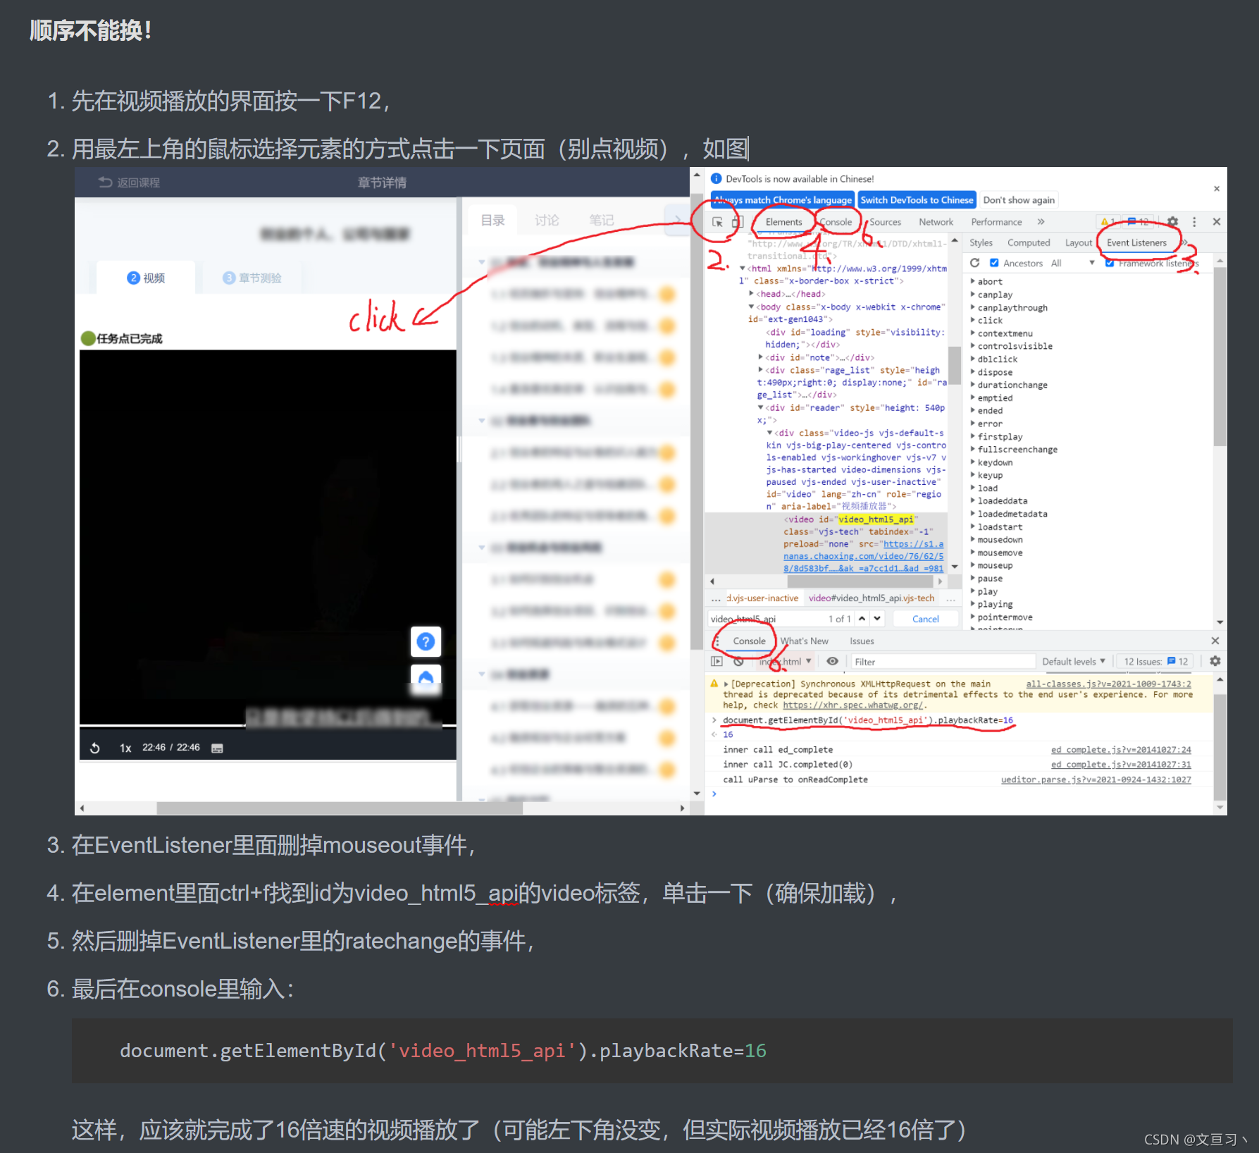Open the all-classes.js source link
1259x1153 pixels.
click(1108, 684)
